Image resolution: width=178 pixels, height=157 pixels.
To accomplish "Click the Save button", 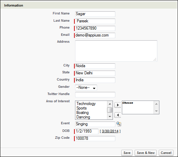I will [127, 153].
